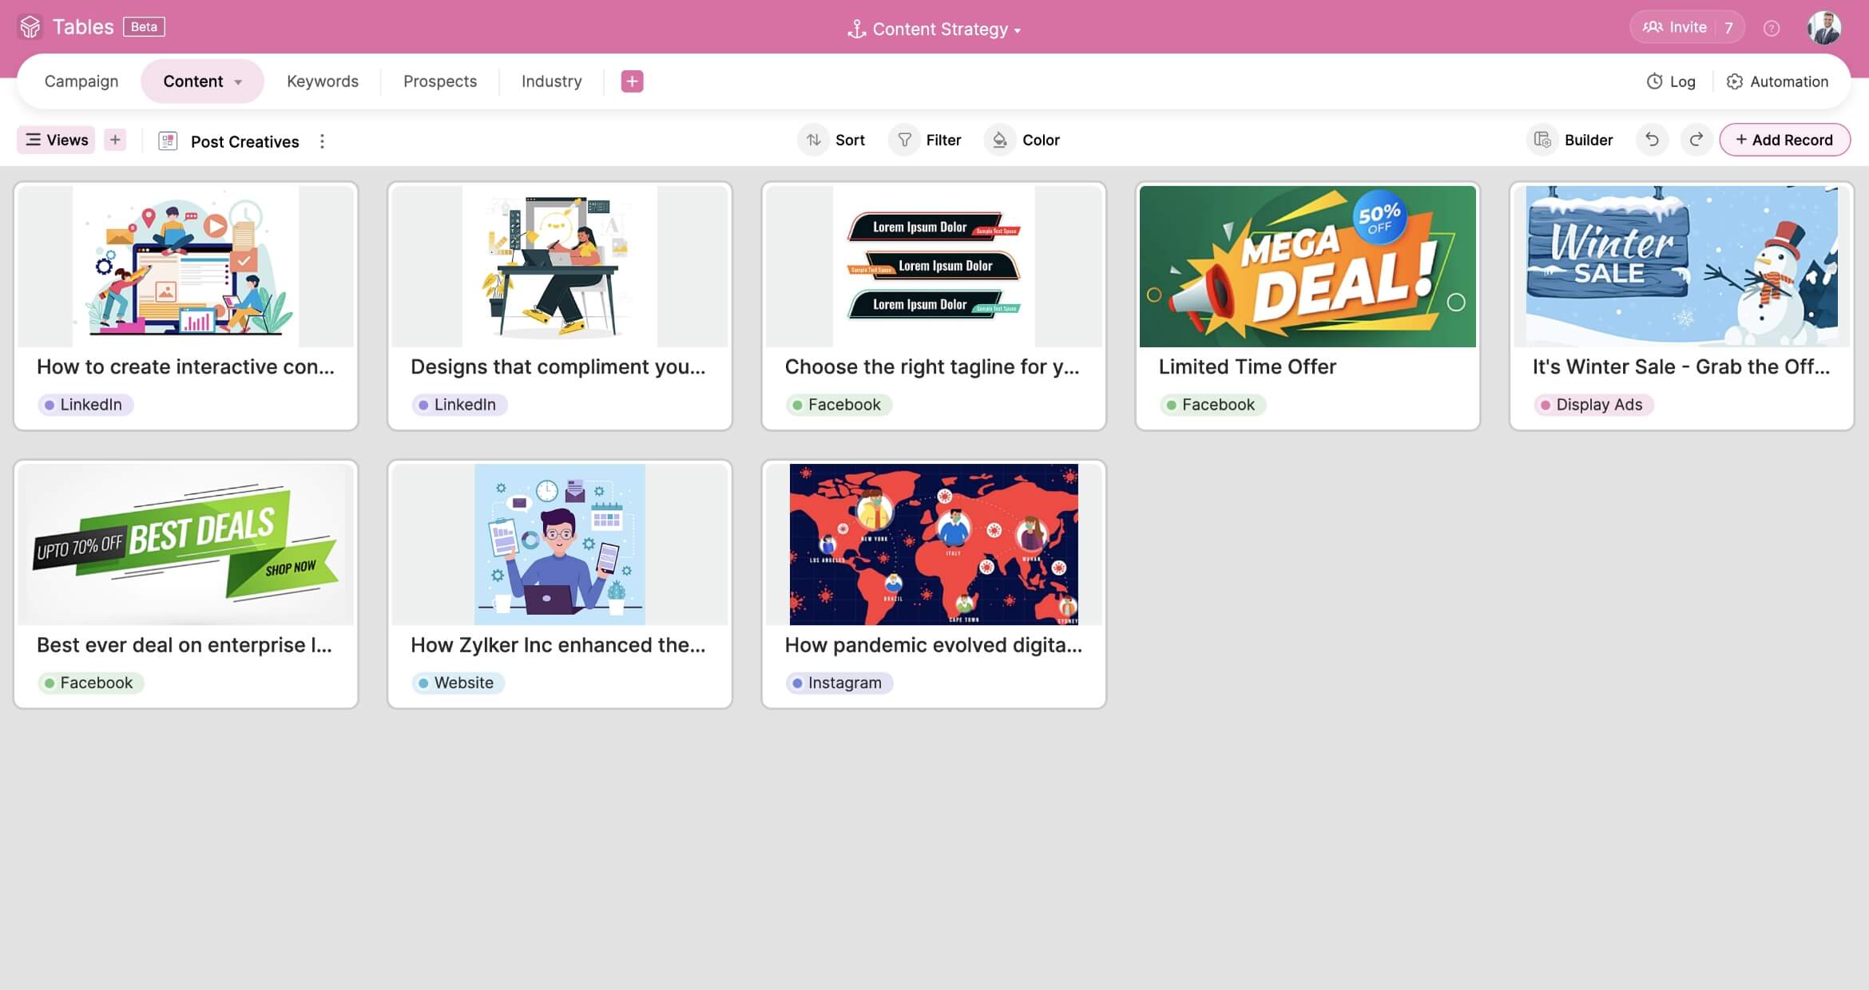This screenshot has width=1869, height=990.
Task: Click the redo arrow icon
Action: tap(1696, 140)
